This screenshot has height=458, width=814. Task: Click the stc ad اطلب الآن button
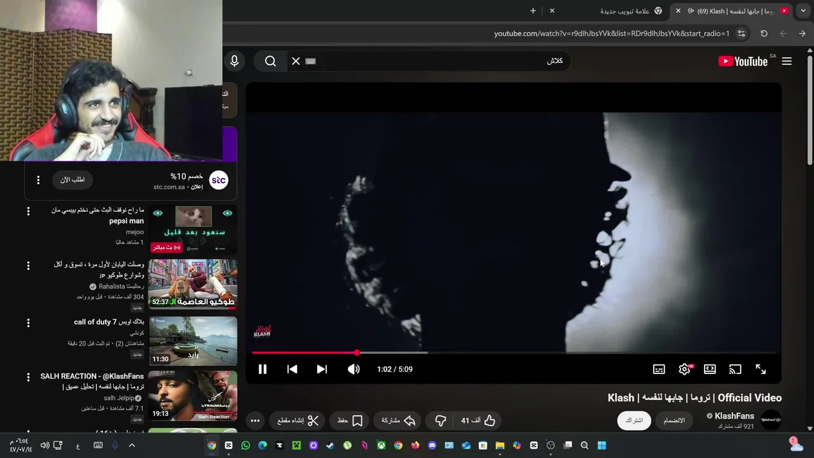pos(72,180)
